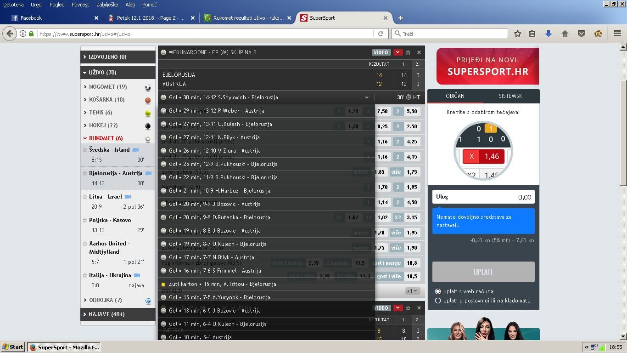This screenshot has height=353, width=627.
Task: Click red dropdown next to Skupina B VIDEO
Action: click(x=397, y=52)
